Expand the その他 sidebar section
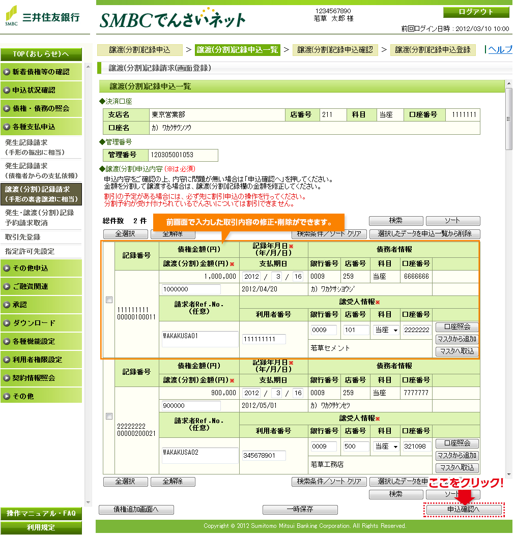The width and height of the screenshot is (515, 535). 41,397
